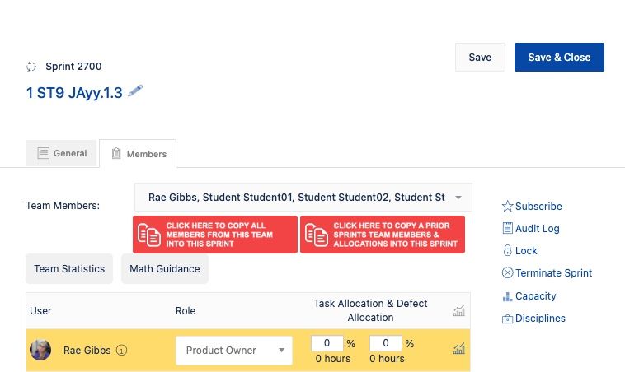This screenshot has height=372, width=625.
Task: Click the Save button
Action: tap(480, 58)
